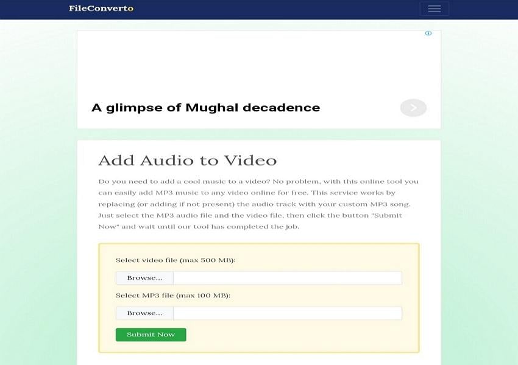
Task: Click the 'Select video file (max 500 MB):' label
Action: pos(176,260)
